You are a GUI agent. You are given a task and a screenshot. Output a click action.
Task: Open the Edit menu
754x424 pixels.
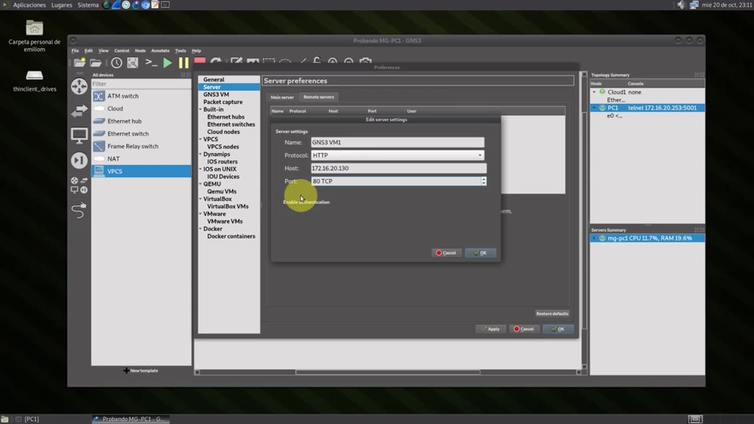(88, 51)
